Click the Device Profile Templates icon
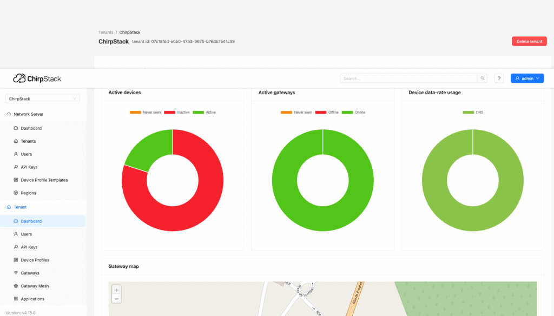554x316 pixels. [16, 180]
